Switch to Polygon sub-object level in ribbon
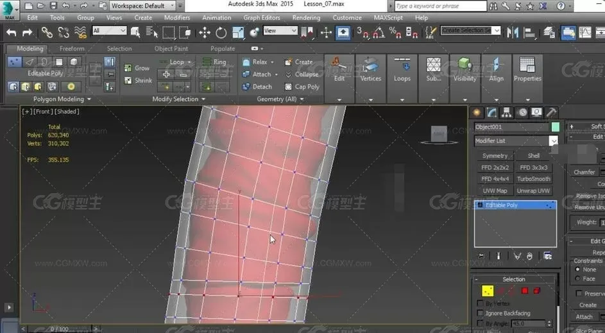This screenshot has width=605, height=333. (x=59, y=62)
